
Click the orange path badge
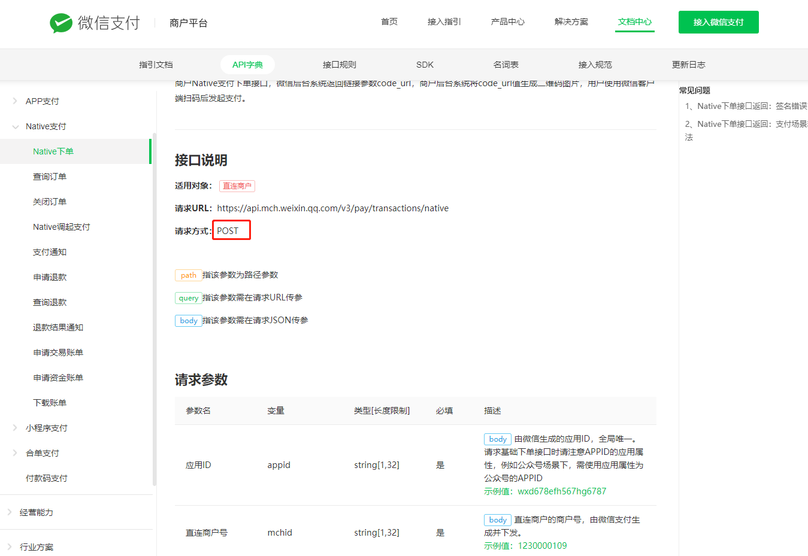pos(188,275)
